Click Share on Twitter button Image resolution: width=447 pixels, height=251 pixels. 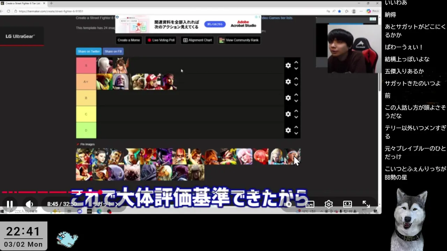click(89, 51)
